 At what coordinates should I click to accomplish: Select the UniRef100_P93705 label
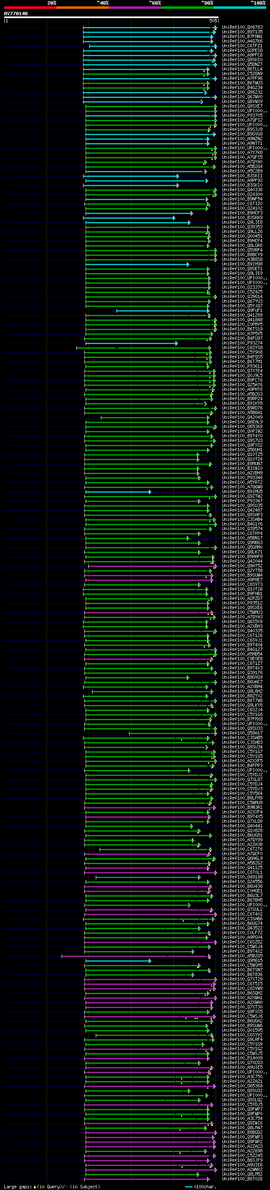coord(242,116)
